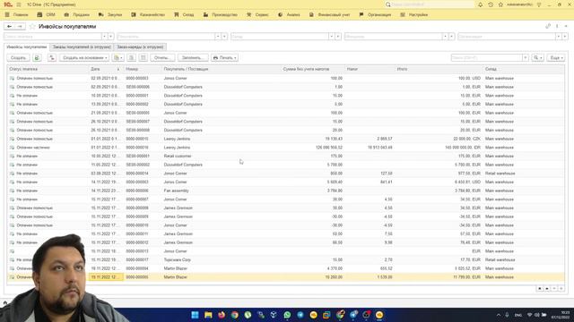Click the search magnifier in the top bar
The image size is (574, 322).
[388, 4]
